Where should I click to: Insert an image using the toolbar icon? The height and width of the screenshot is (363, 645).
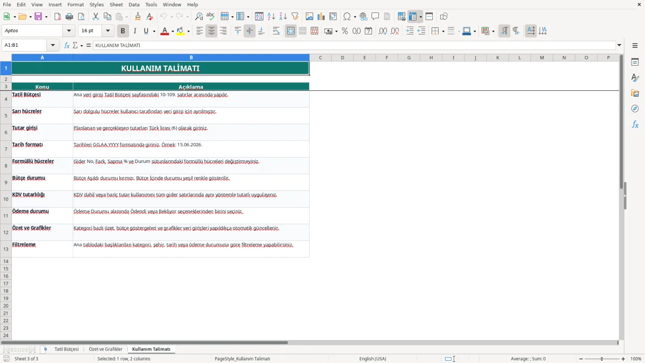point(309,17)
